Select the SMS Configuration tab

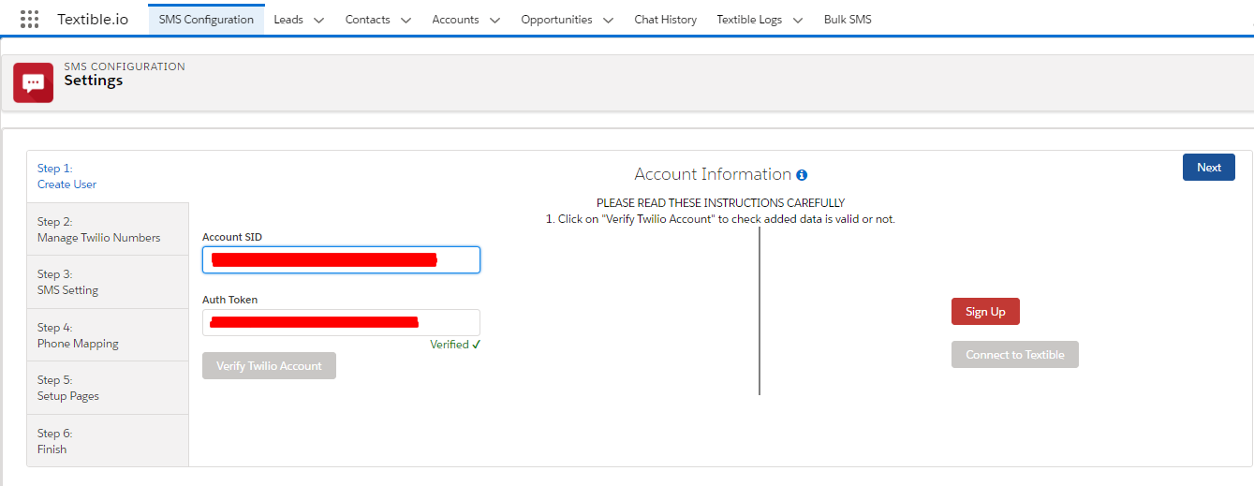pos(206,19)
